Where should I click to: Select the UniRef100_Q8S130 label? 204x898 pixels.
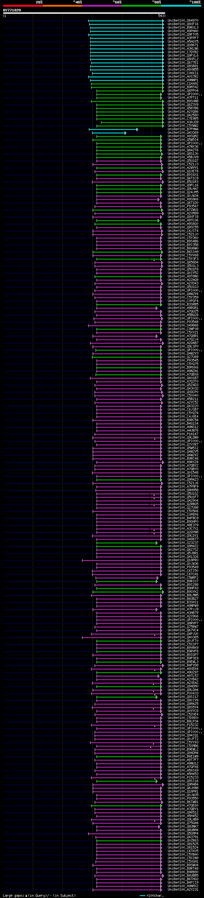(183, 154)
